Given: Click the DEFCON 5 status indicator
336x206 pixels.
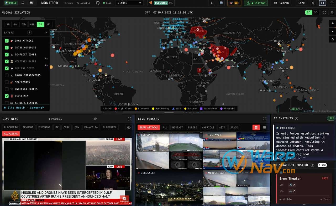Looking at the screenshot, I should click(161, 3).
